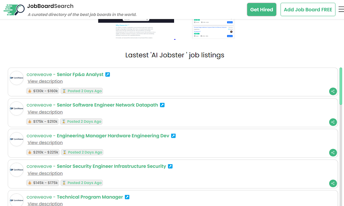Click CoreWeave logo on Senior Security Engineer card

click(x=17, y=170)
